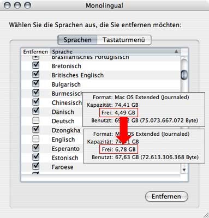Sort by the Sprache column header

click(x=115, y=52)
